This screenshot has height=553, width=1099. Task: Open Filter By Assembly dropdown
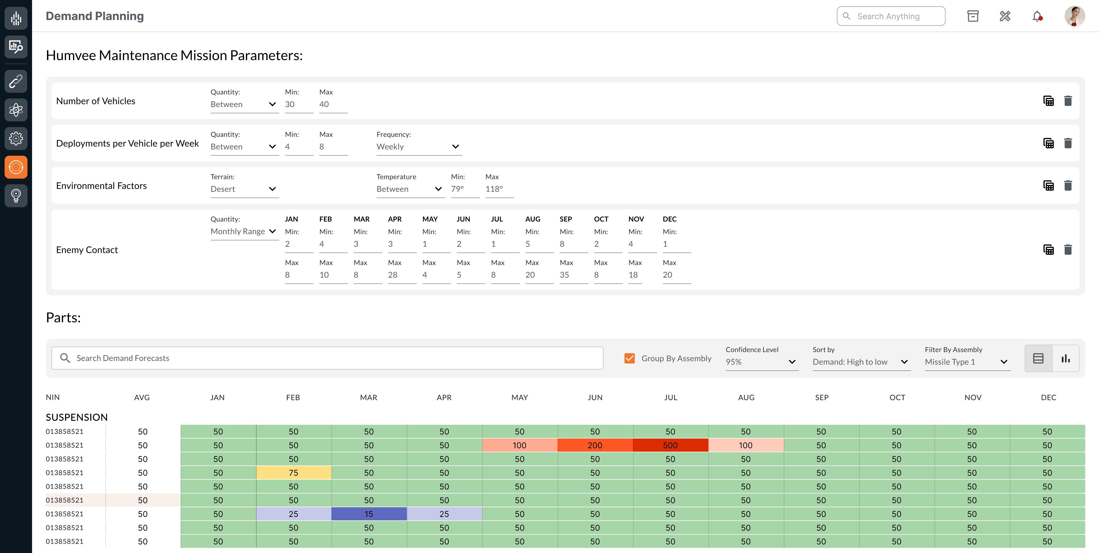point(967,362)
